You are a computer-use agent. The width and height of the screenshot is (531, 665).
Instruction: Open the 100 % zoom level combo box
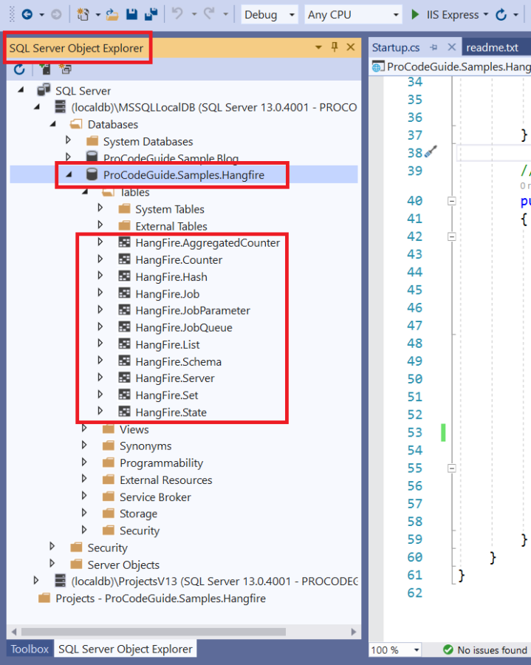pyautogui.click(x=395, y=650)
